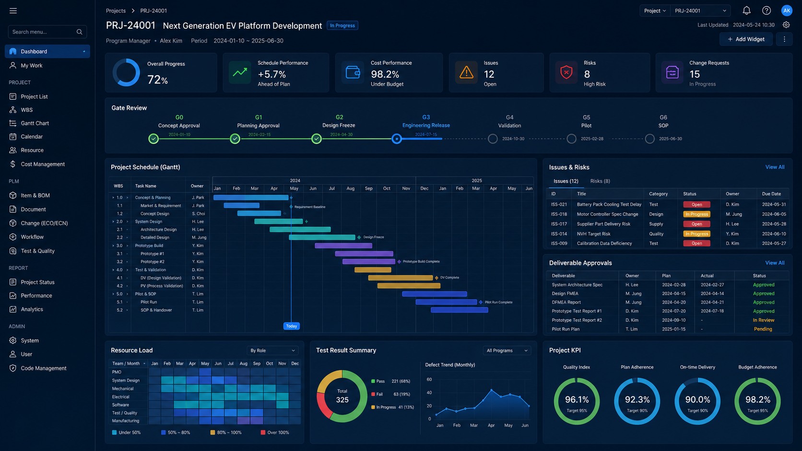Image resolution: width=802 pixels, height=451 pixels.
Task: Open the PRJ-24001 selector dropdown
Action: pos(701,11)
